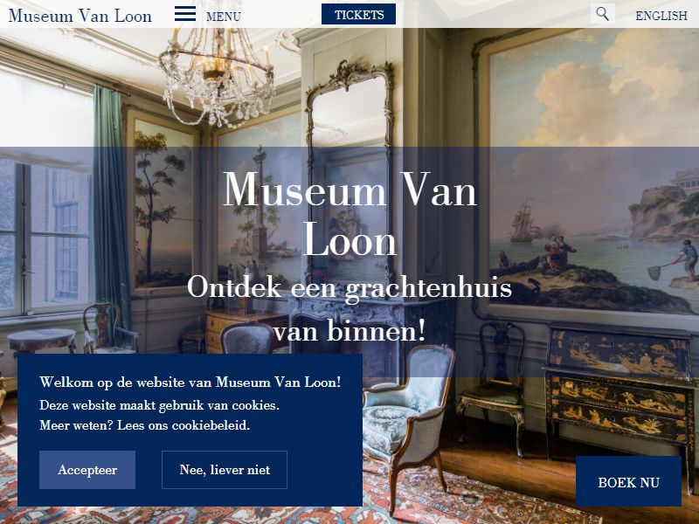Image resolution: width=699 pixels, height=524 pixels.
Task: Click the TICKETS button in header
Action: [358, 14]
